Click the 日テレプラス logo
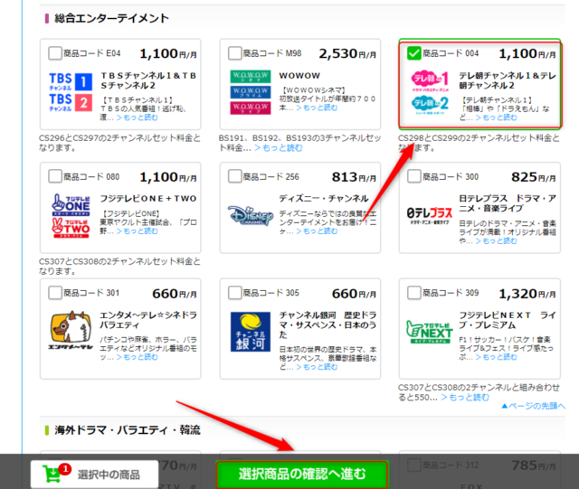The image size is (579, 489). point(430,215)
